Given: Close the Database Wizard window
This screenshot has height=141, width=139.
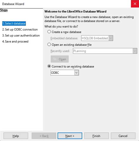Looking at the screenshot, I should 135,4.
